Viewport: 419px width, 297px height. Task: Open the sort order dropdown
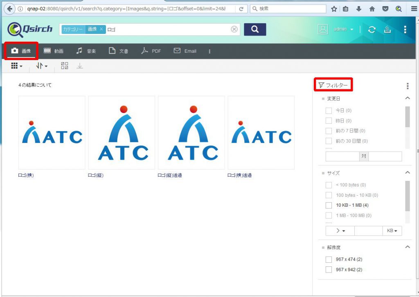point(42,66)
